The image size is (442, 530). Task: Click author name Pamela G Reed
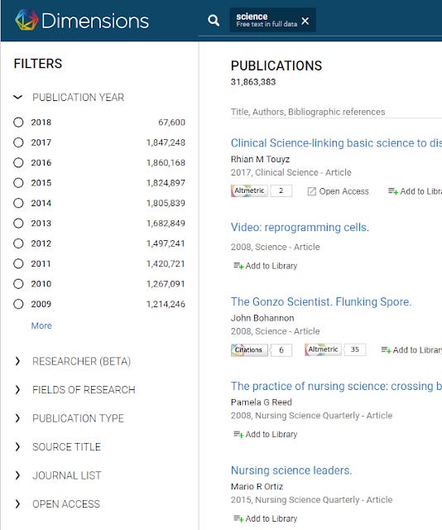262,402
